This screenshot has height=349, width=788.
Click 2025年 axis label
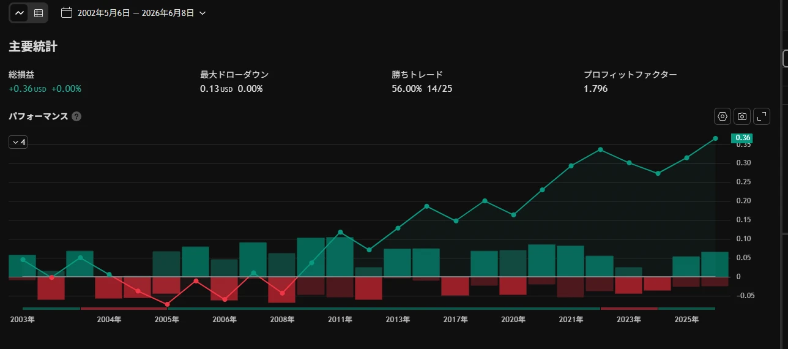686,320
